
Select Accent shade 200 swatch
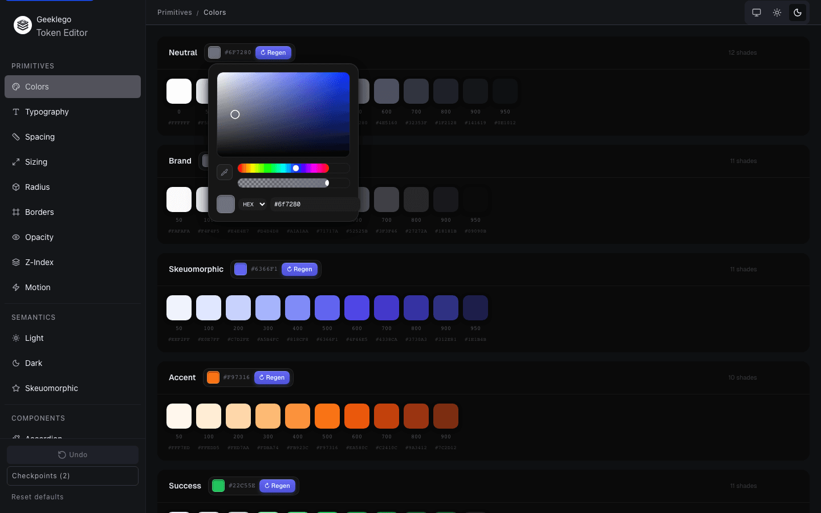tap(238, 416)
